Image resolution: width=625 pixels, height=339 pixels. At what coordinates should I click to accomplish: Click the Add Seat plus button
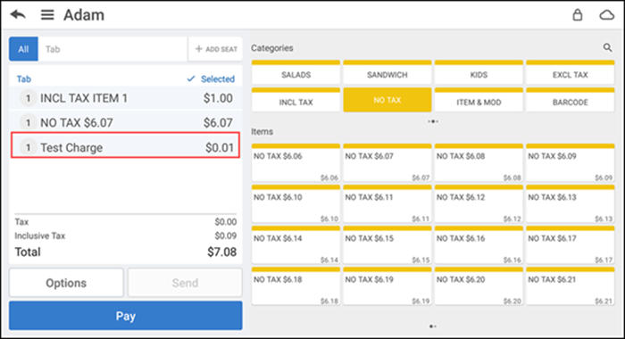pos(216,49)
